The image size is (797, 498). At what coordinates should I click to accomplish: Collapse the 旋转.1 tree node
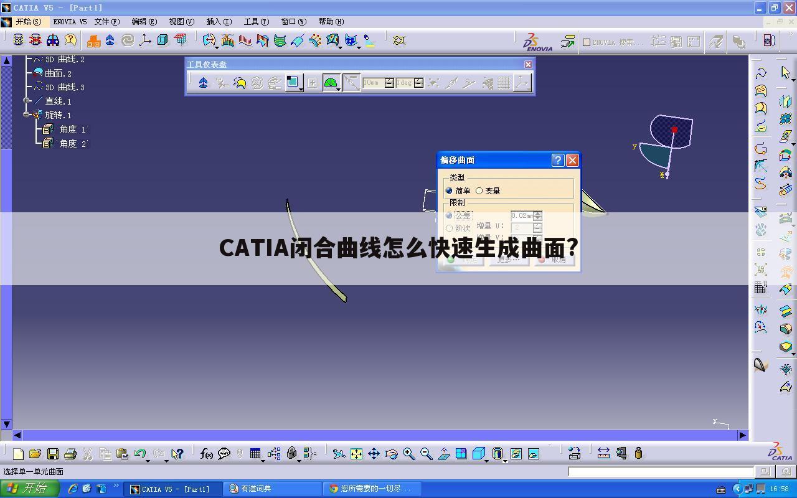tap(26, 115)
